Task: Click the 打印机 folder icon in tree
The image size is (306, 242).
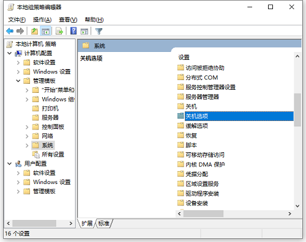Action: pos(35,108)
